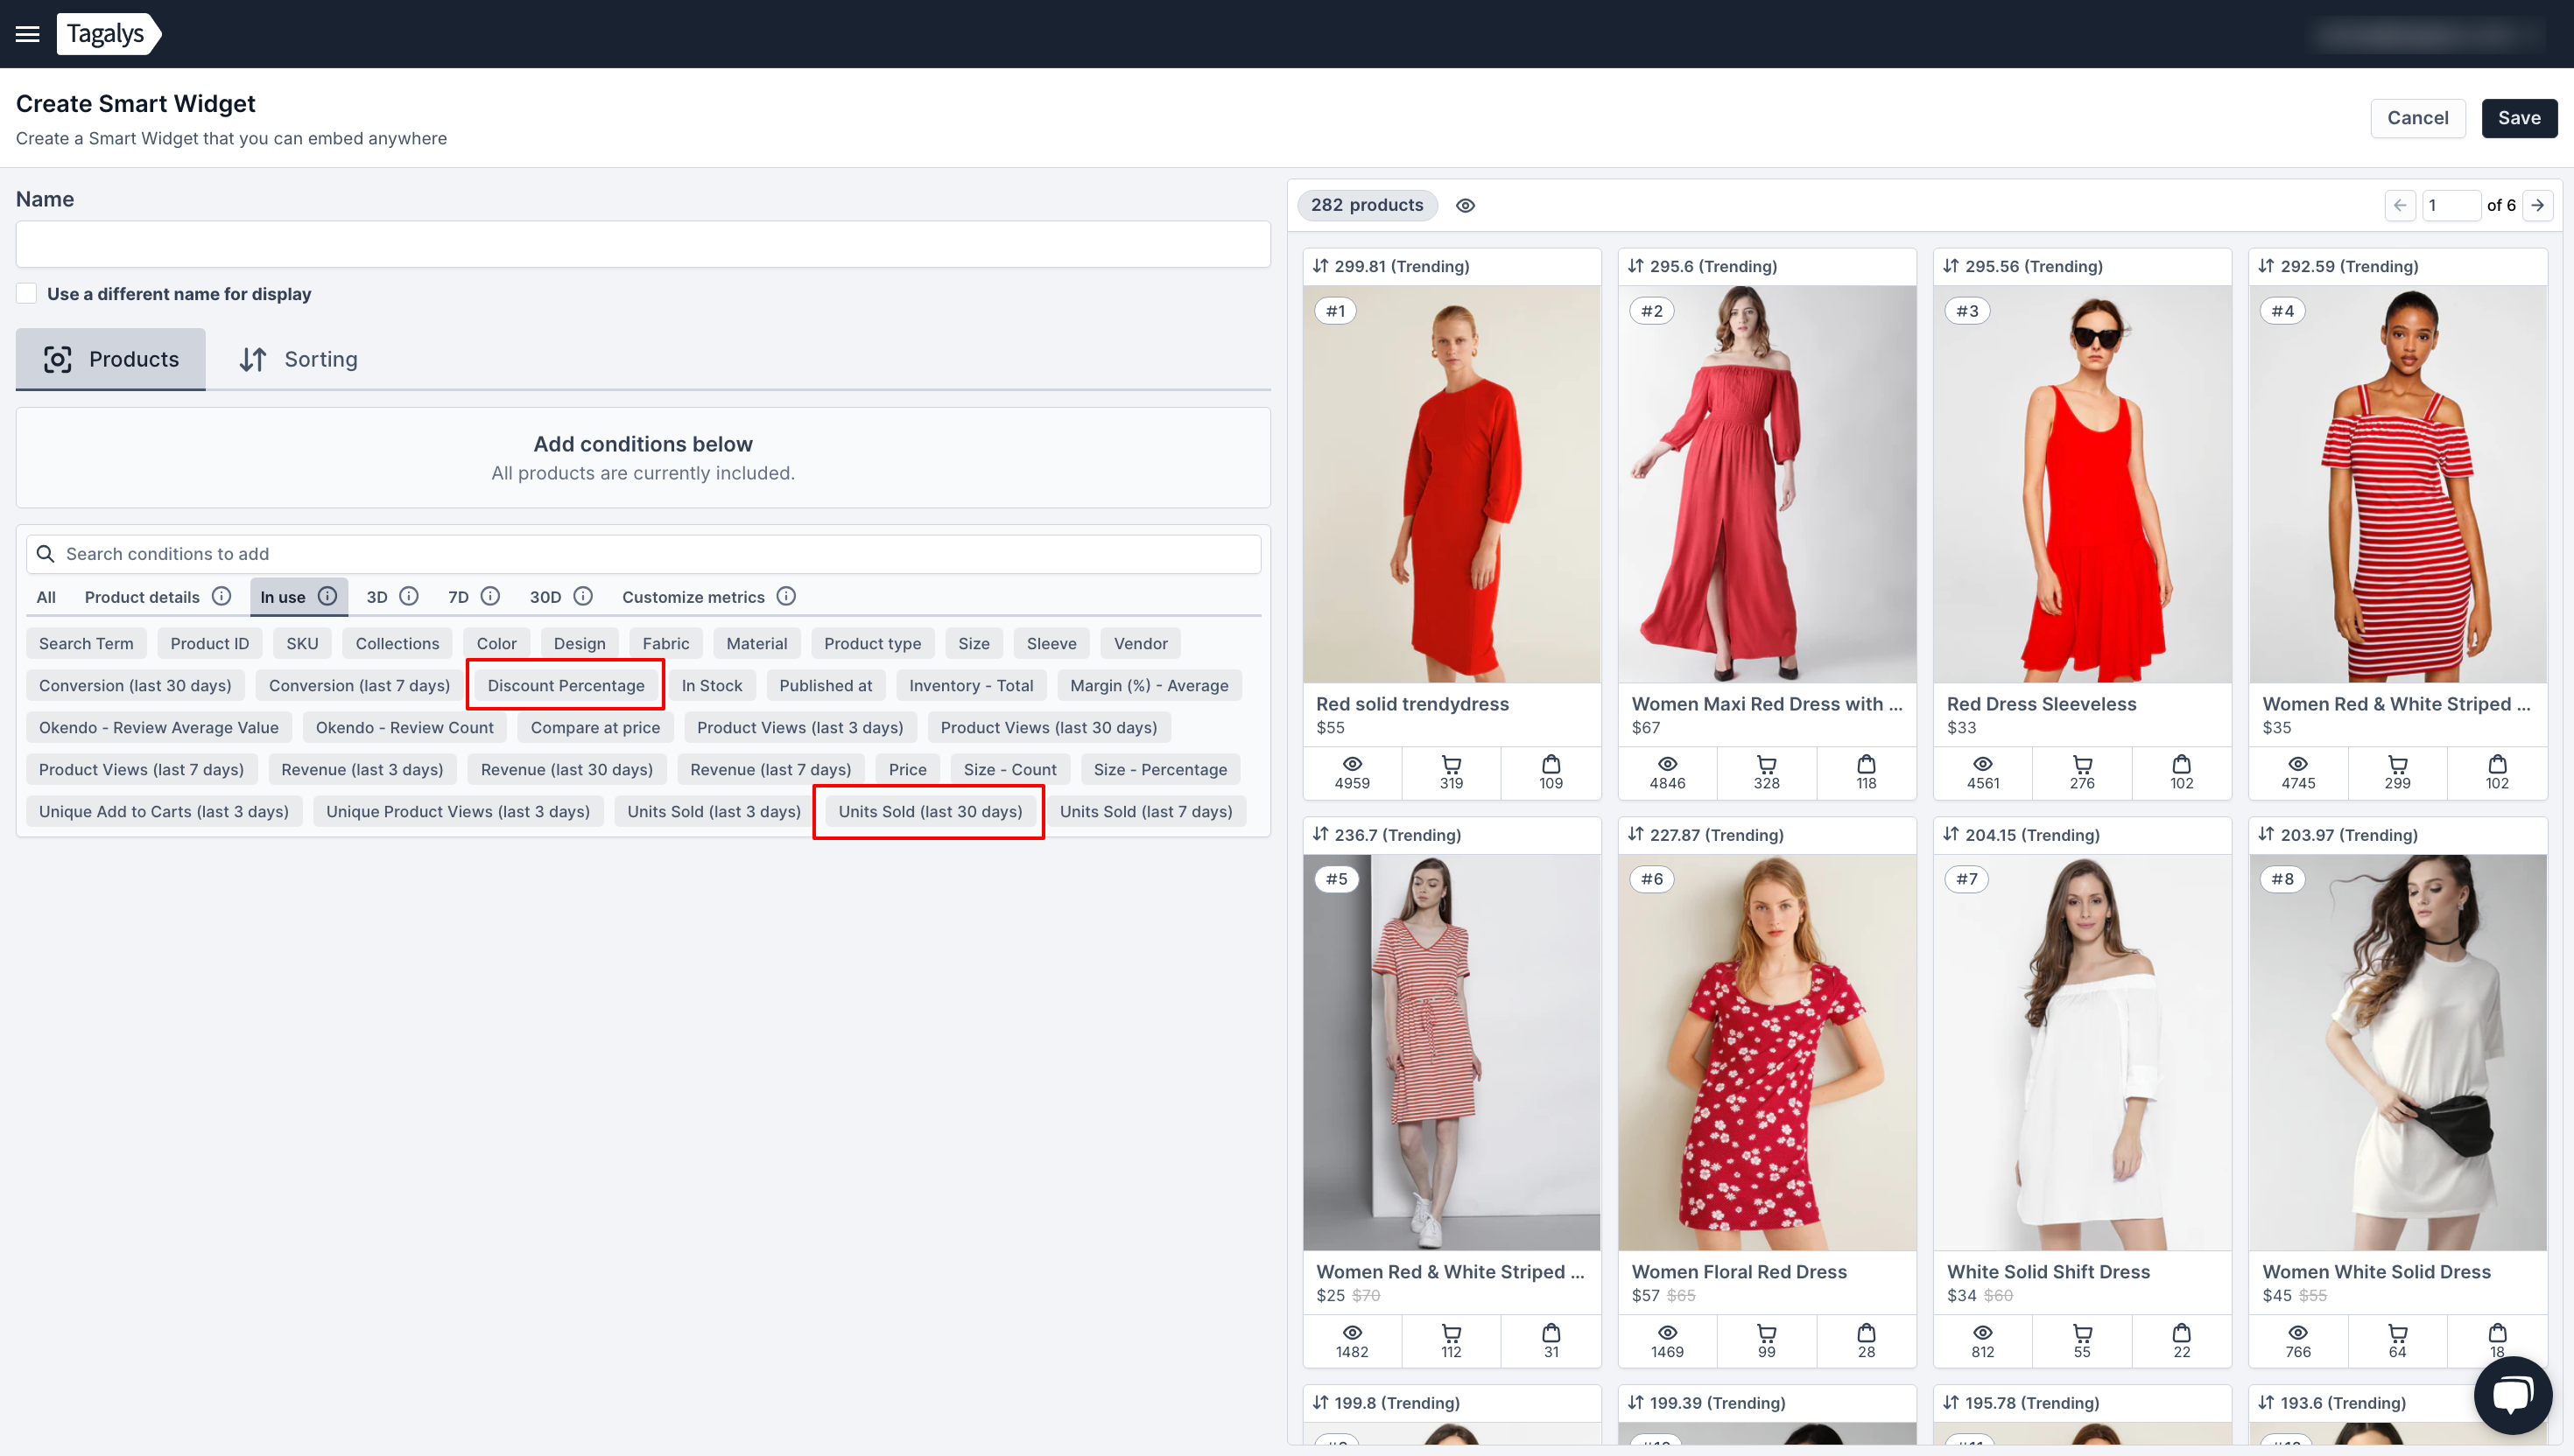Open Women Floral Red Dress product image
The height and width of the screenshot is (1456, 2574).
pos(1767,1052)
